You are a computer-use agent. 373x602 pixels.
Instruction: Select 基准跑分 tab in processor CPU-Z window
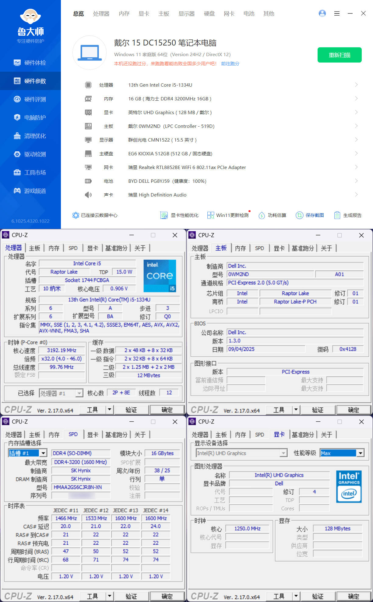116,248
